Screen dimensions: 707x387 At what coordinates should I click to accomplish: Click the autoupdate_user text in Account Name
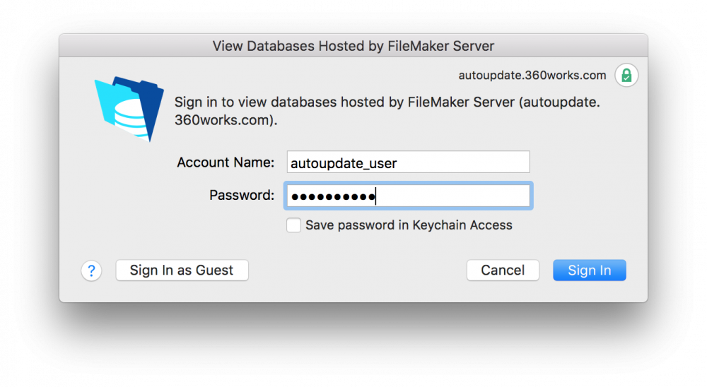pos(344,163)
